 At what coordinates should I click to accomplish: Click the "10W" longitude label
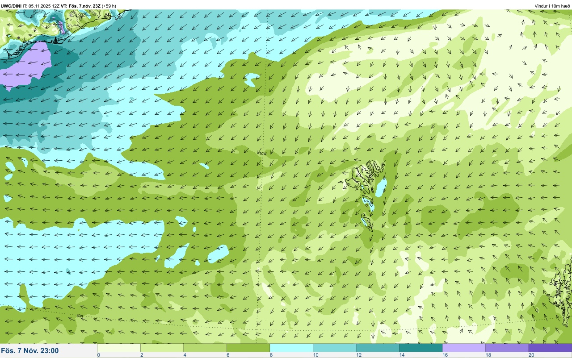[263, 153]
